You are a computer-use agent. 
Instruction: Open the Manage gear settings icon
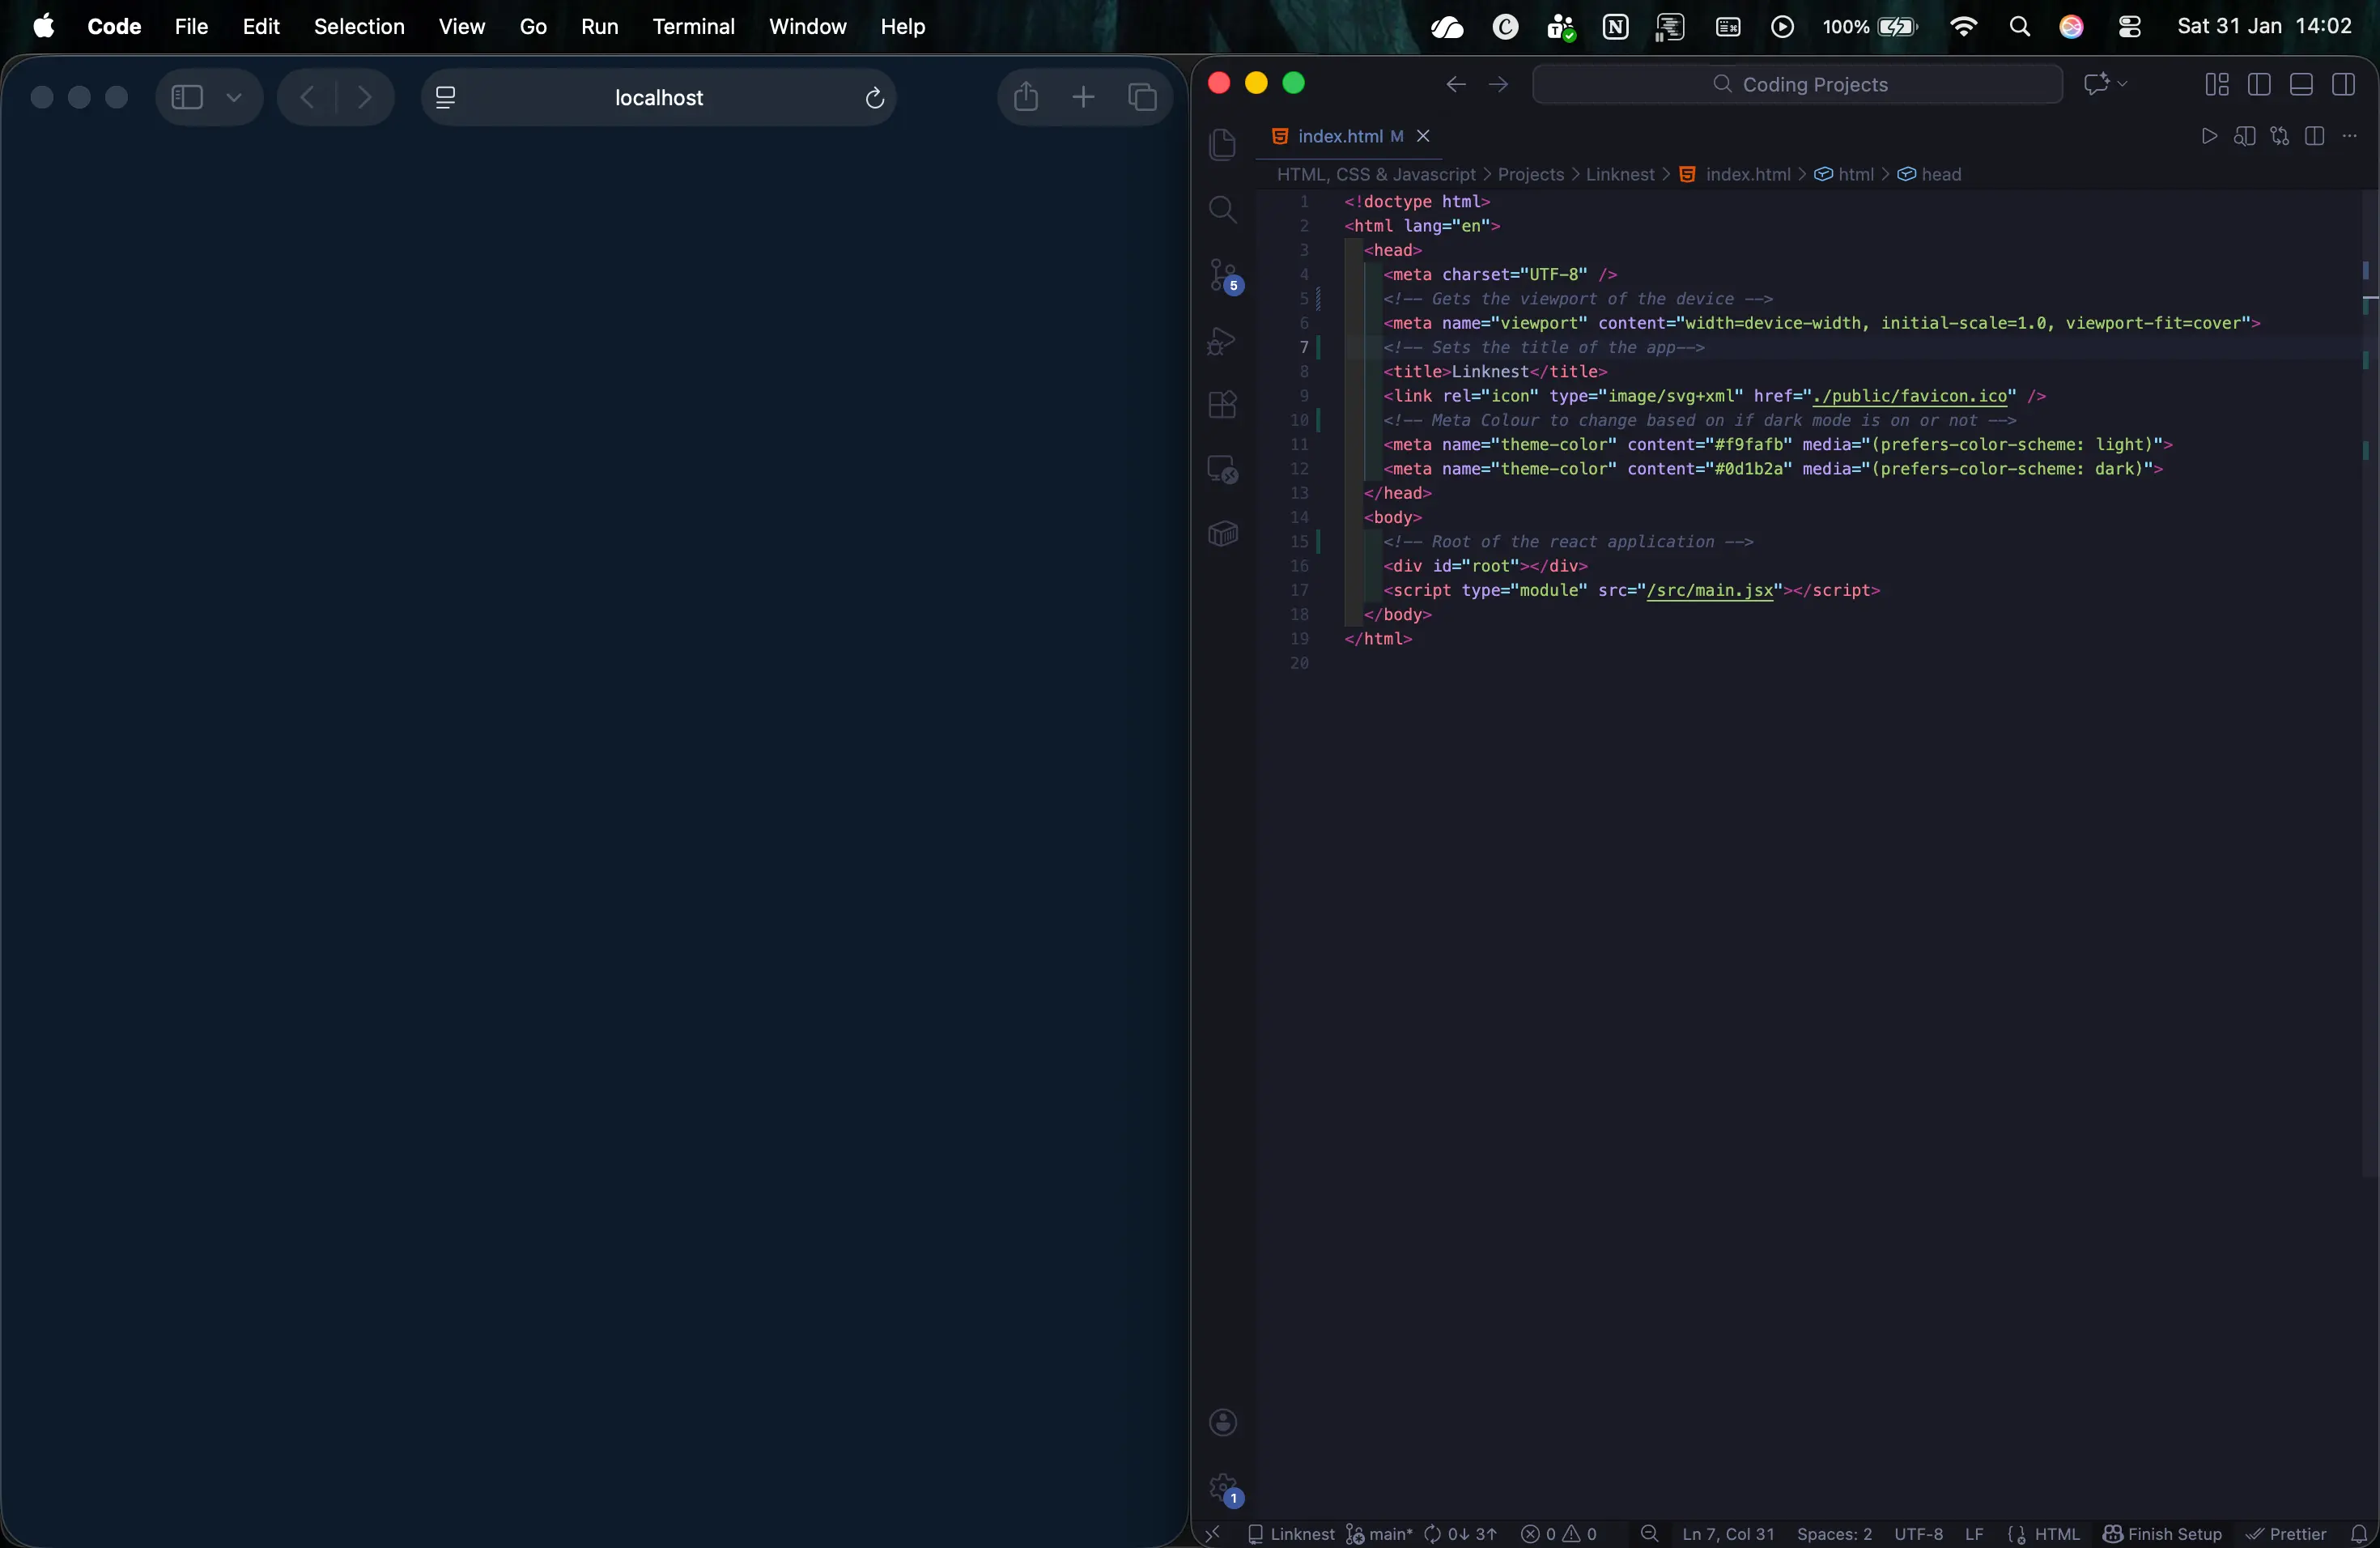[x=1222, y=1489]
